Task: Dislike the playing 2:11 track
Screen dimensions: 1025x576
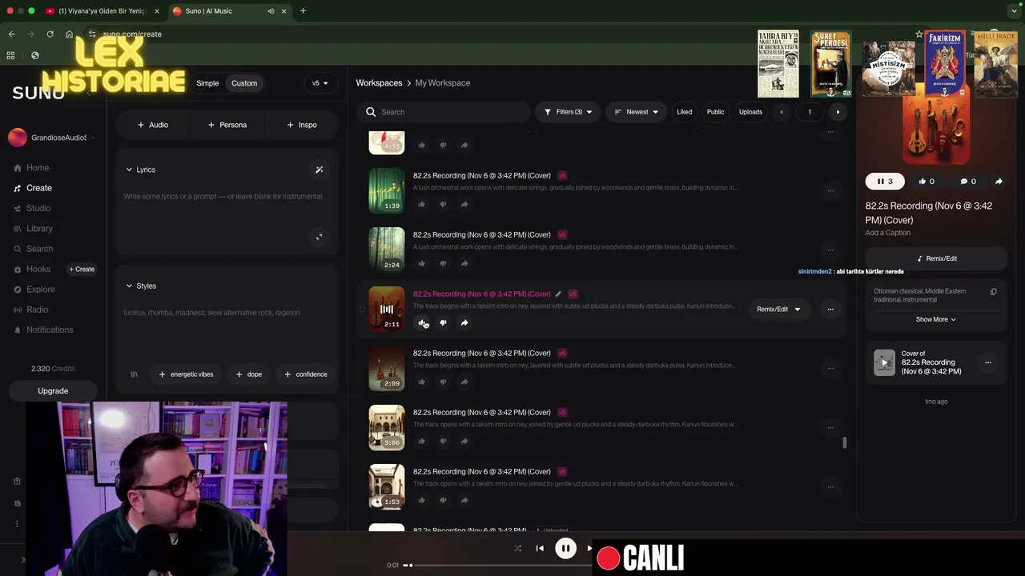Action: (x=443, y=322)
